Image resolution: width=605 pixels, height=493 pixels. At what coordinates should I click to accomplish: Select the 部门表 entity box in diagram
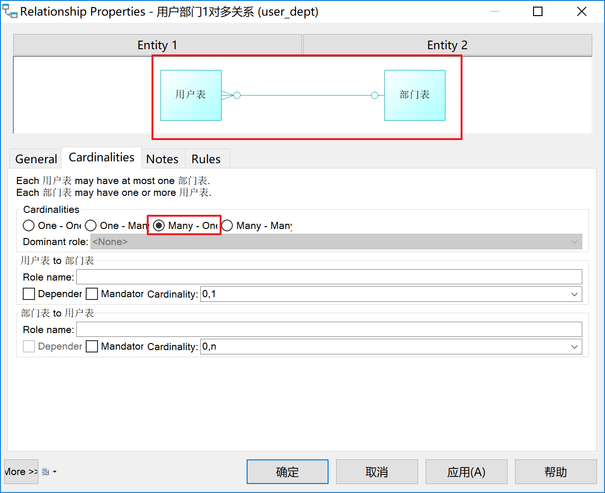(415, 95)
